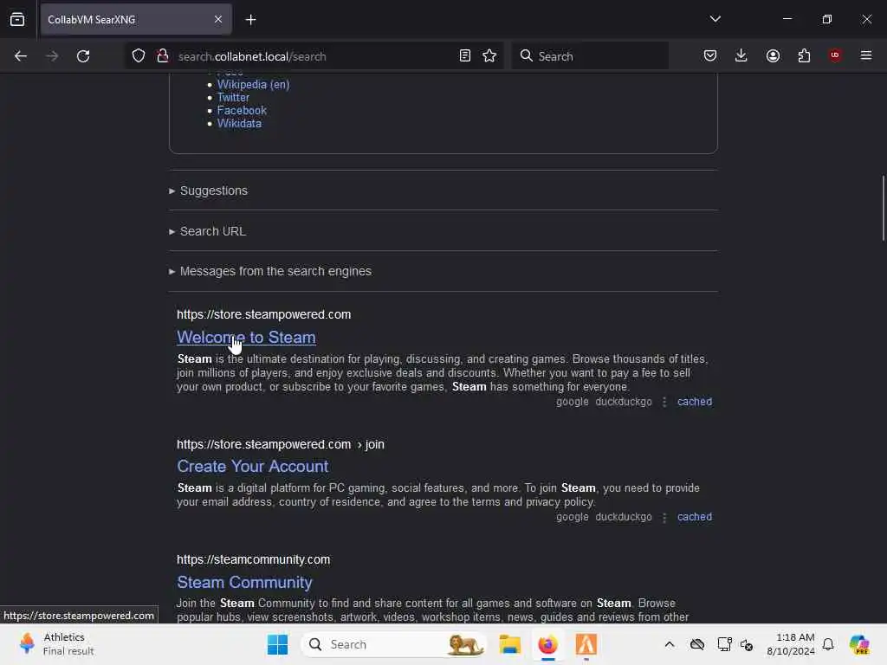This screenshot has width=887, height=665.
Task: Open the Twitter link
Action: pos(233,97)
